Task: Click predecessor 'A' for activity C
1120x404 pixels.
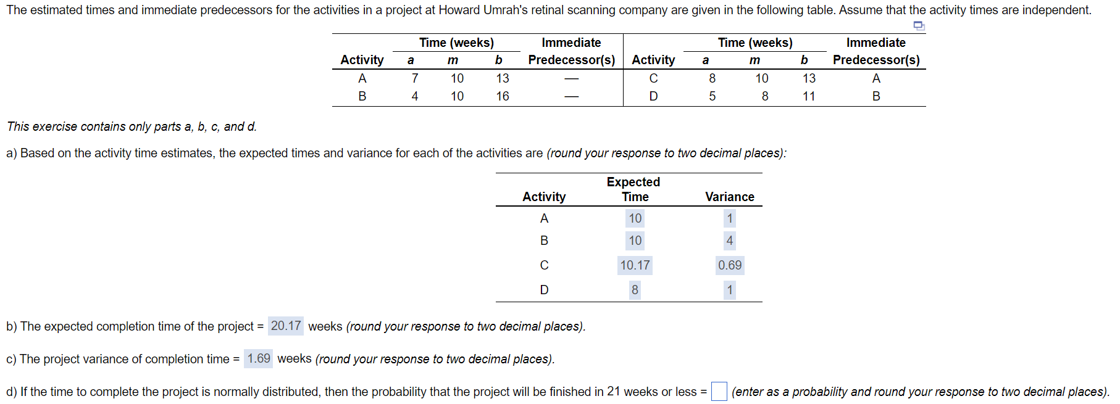Action: click(876, 78)
